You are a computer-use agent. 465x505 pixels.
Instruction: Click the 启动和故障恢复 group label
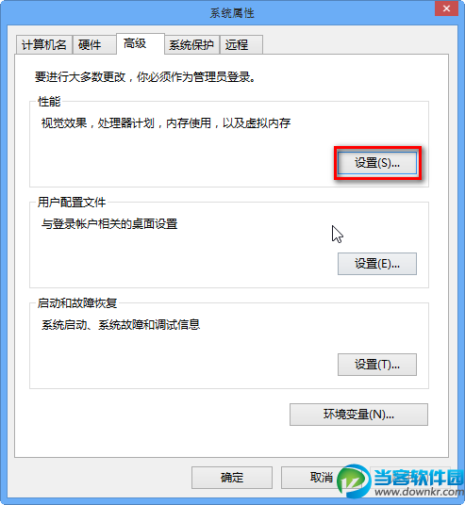click(x=77, y=303)
